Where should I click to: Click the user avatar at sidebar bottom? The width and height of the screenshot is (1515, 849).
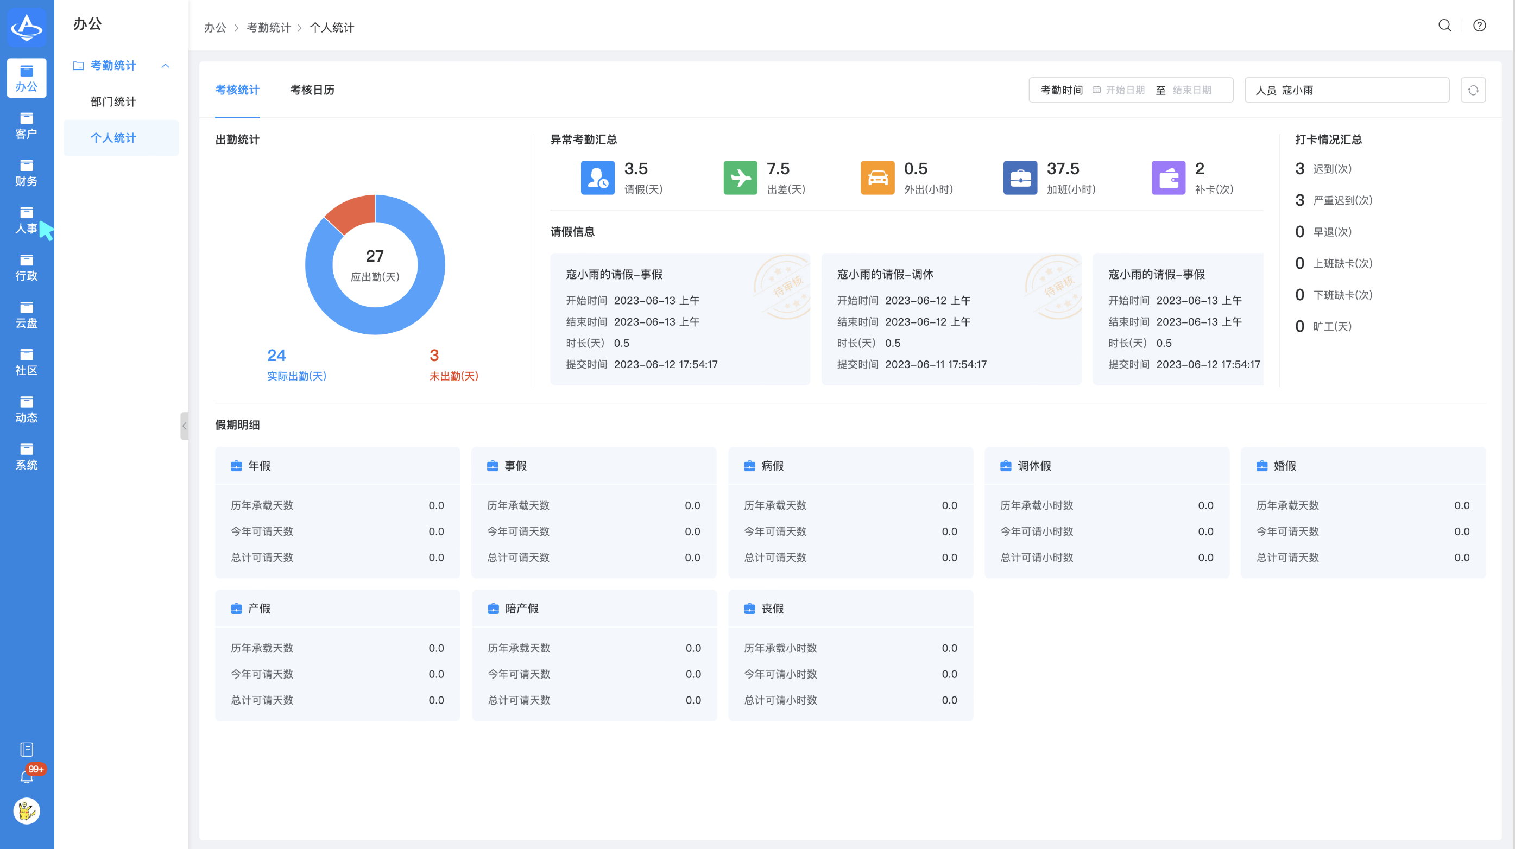pos(27,812)
